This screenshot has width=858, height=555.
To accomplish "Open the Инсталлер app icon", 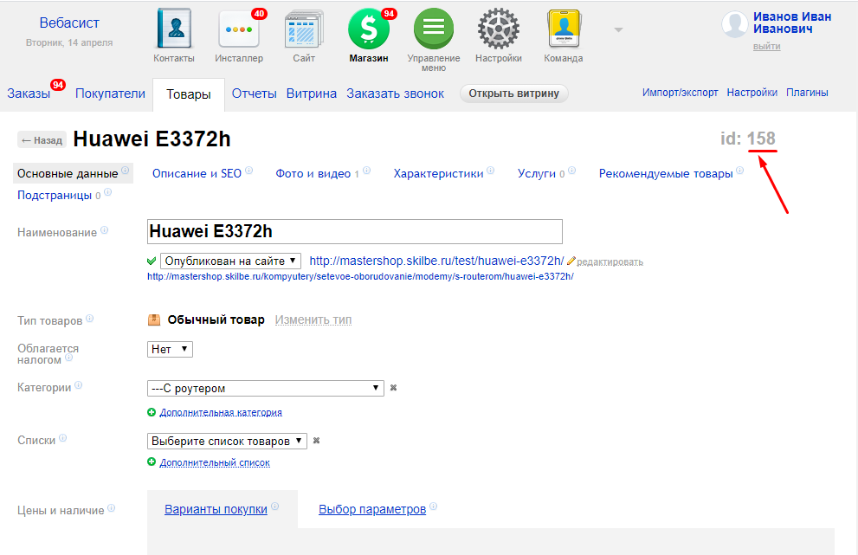I will click(x=239, y=29).
